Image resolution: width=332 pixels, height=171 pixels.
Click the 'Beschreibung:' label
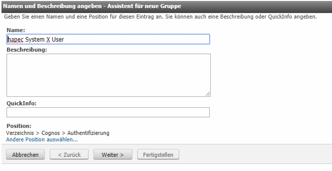click(x=27, y=49)
